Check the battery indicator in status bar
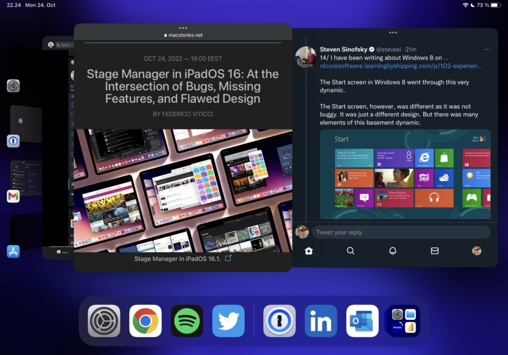 pos(496,5)
